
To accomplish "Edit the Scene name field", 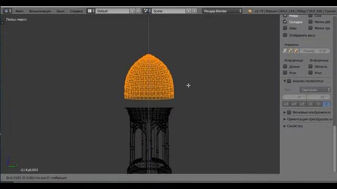I will pyautogui.click(x=168, y=11).
